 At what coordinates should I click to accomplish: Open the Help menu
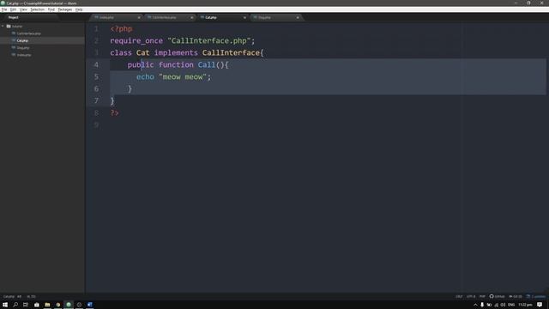79,9
